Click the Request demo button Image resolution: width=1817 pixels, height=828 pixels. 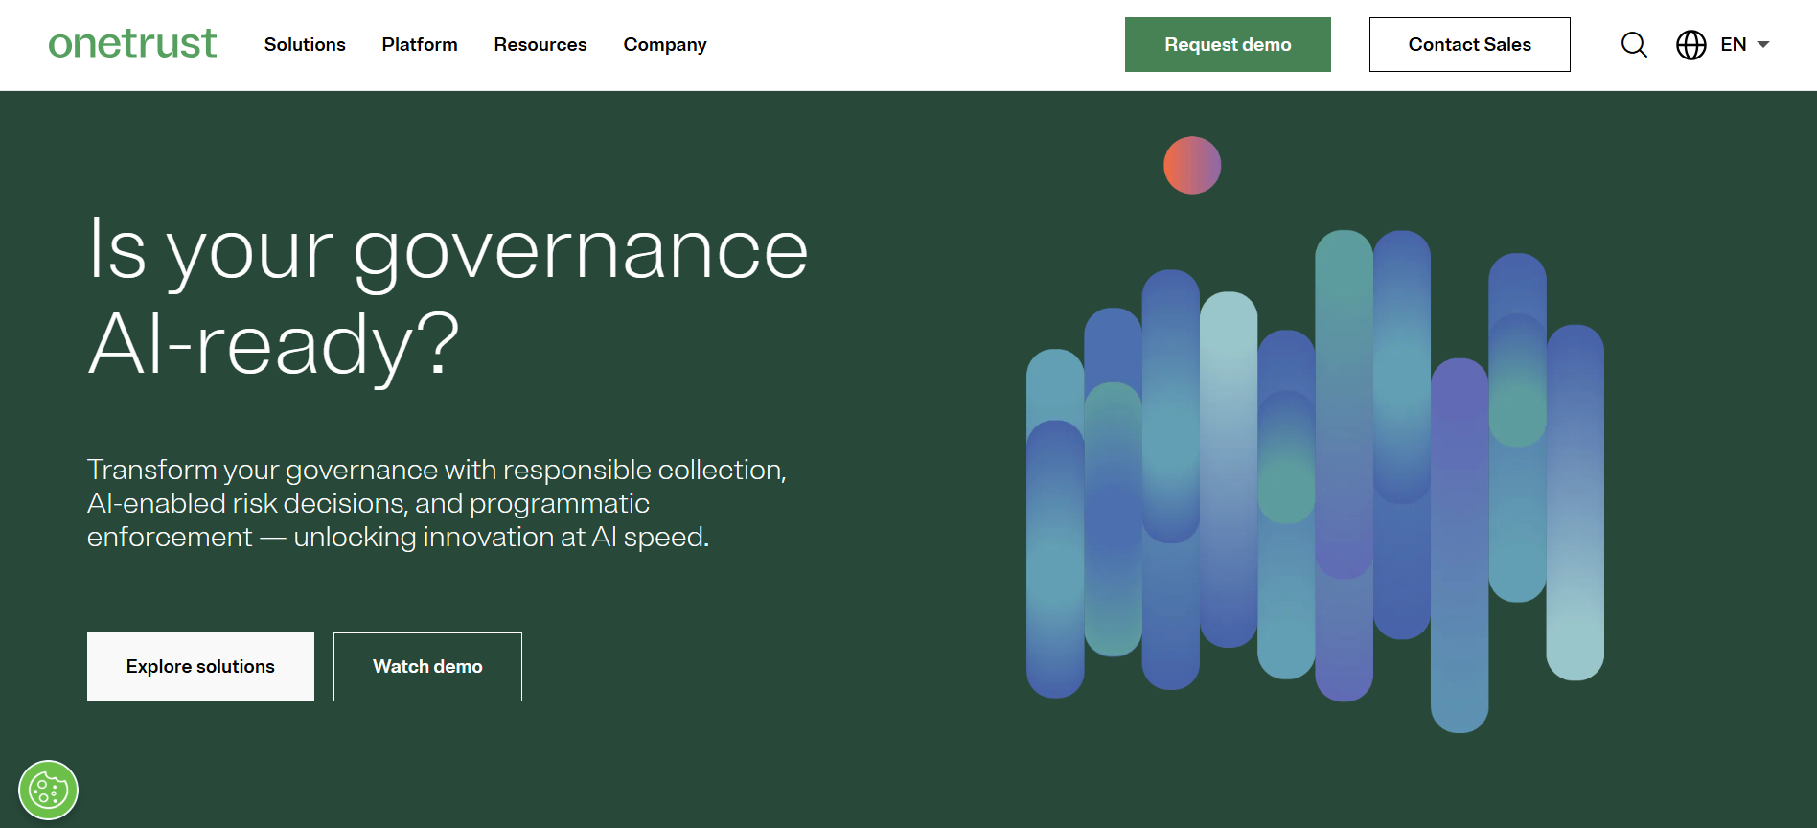coord(1228,44)
